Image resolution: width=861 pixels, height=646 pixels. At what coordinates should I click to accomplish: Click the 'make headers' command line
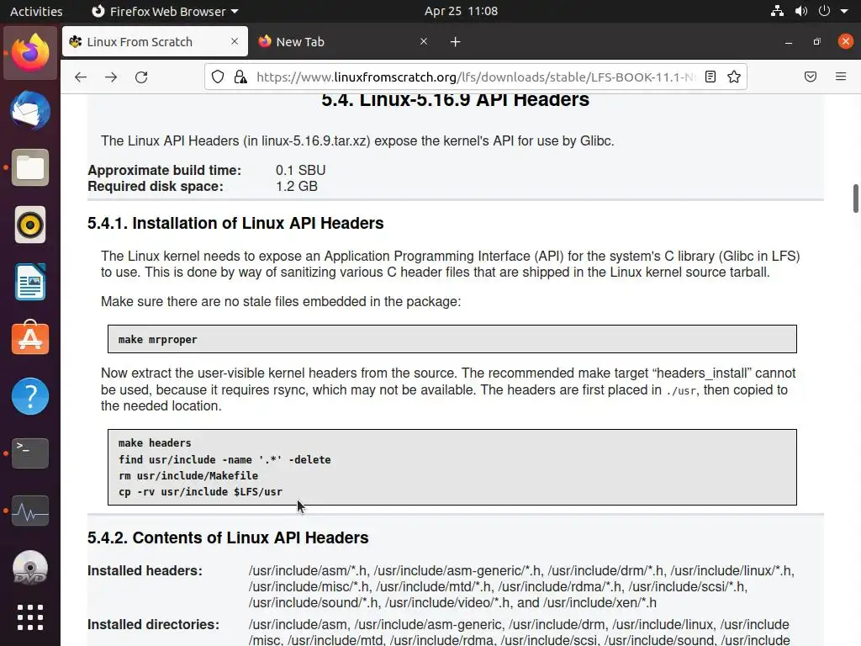pos(155,442)
